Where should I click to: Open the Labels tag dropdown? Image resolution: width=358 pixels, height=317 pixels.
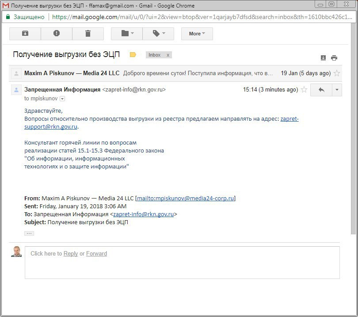tap(158, 34)
